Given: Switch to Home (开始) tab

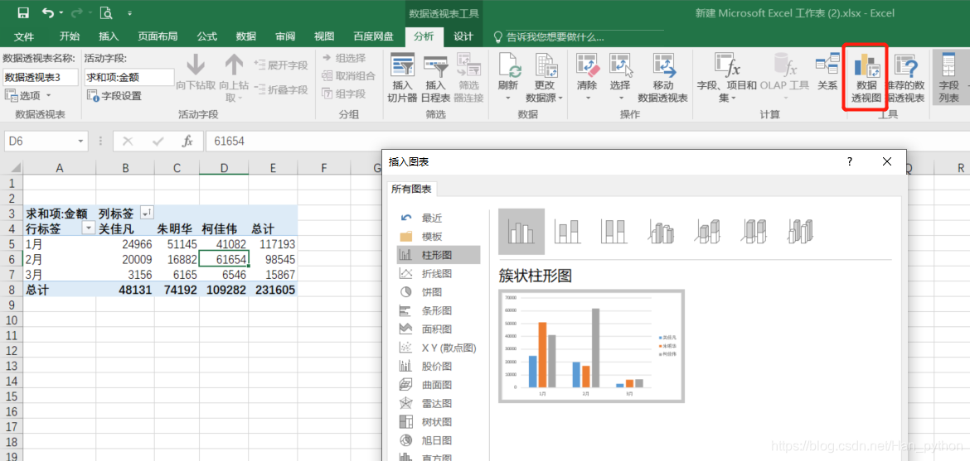Looking at the screenshot, I should point(70,36).
